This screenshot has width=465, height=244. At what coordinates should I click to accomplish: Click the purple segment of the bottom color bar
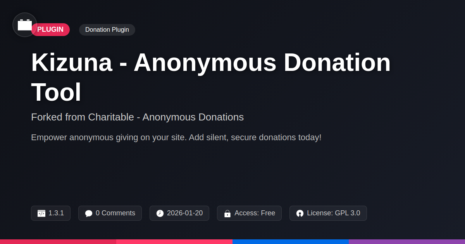[407, 242]
